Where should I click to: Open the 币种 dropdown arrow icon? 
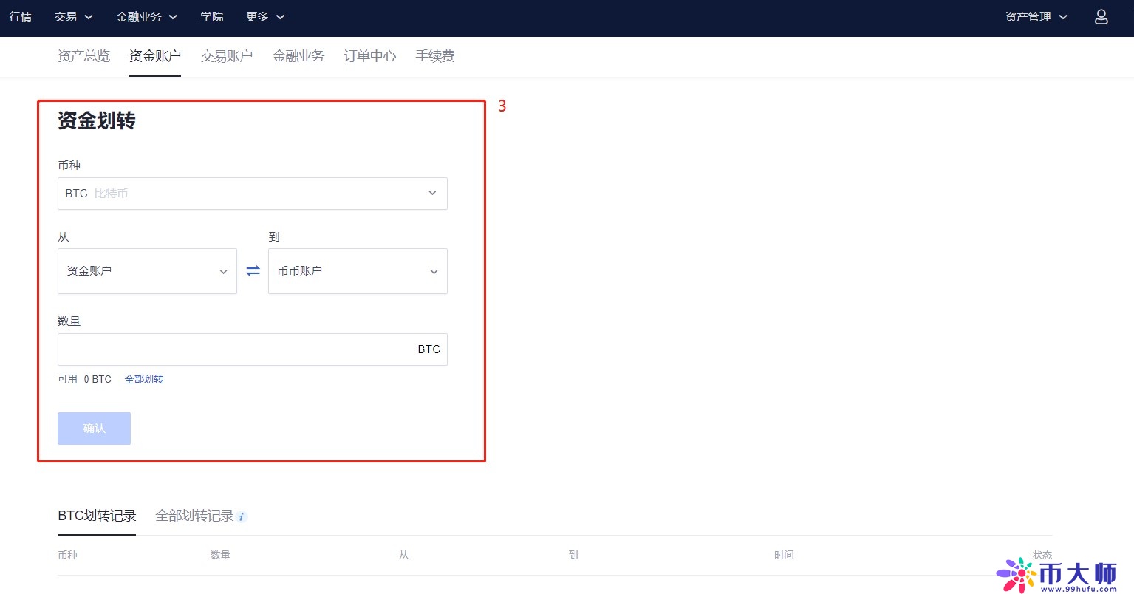coord(432,193)
